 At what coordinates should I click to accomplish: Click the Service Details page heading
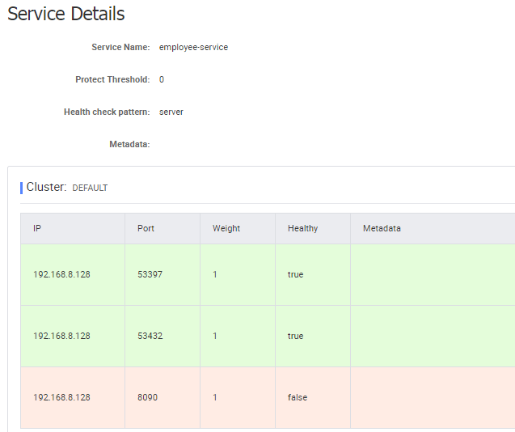tap(66, 15)
